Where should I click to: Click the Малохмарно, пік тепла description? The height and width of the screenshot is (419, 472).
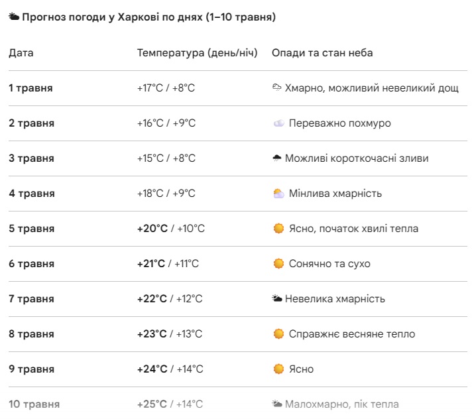tap(342, 404)
